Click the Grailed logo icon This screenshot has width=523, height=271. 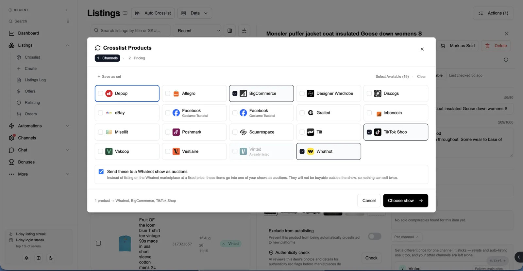click(x=311, y=113)
